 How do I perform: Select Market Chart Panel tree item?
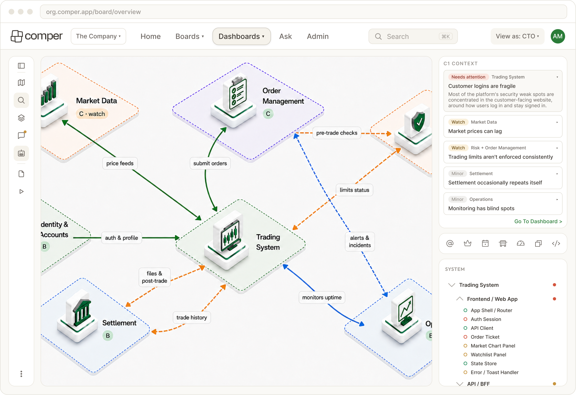coord(489,346)
